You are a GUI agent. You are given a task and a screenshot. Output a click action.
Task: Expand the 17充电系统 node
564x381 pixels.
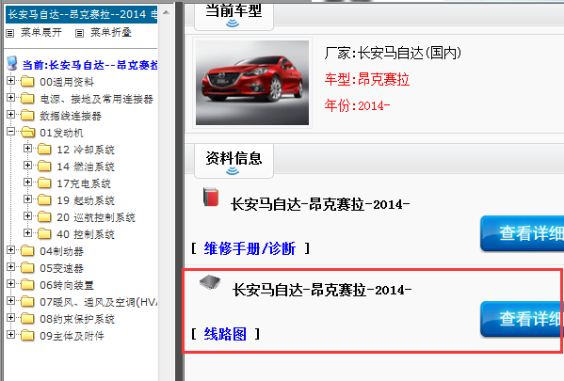(x=27, y=182)
